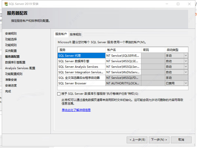Click the 密码 column header
The width and height of the screenshot is (197, 148).
click(153, 50)
